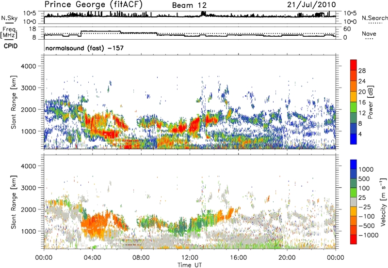Click the CPID label
This screenshot has height=268, width=388.
(11, 46)
